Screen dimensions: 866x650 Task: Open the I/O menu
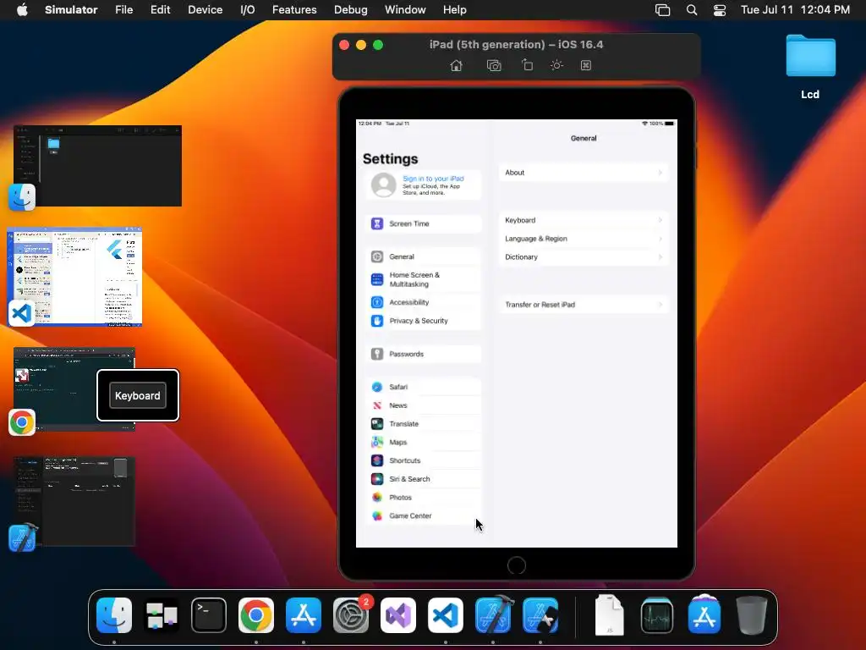(x=248, y=10)
